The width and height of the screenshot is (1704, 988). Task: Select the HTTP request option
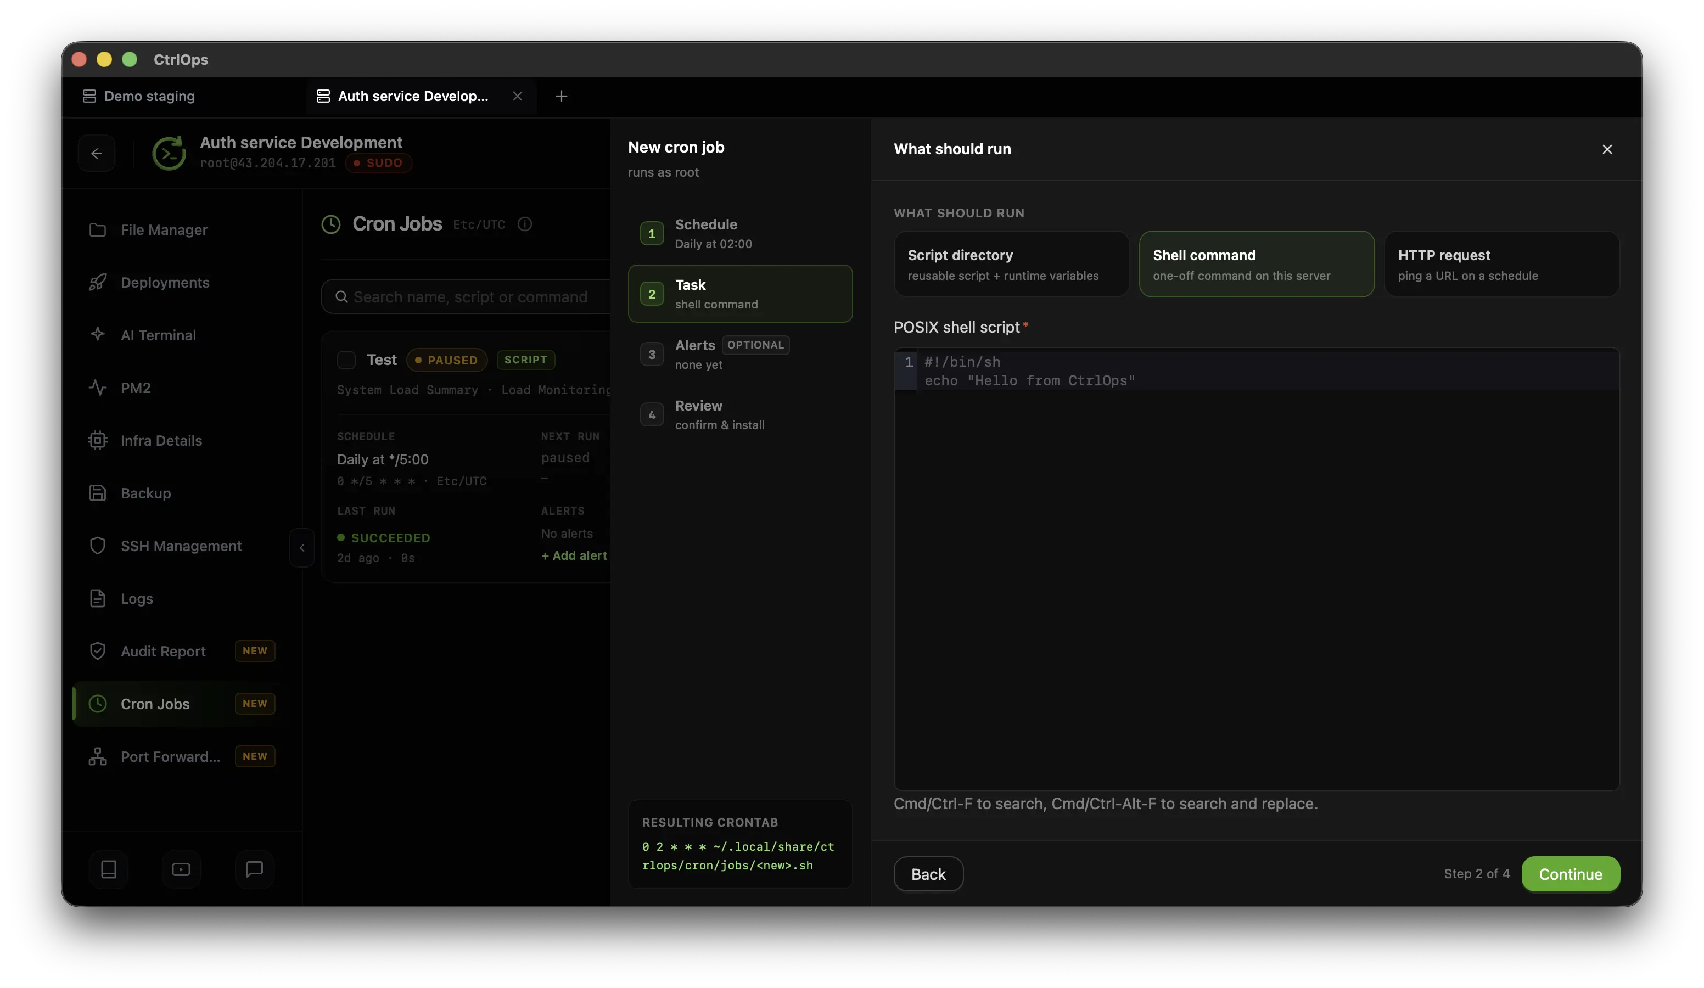1502,265
